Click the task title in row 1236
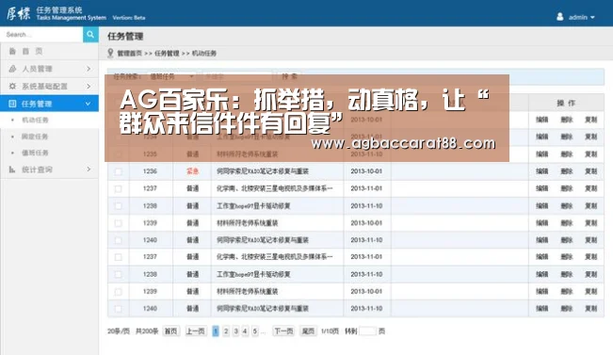The image size is (613, 355). click(x=263, y=171)
